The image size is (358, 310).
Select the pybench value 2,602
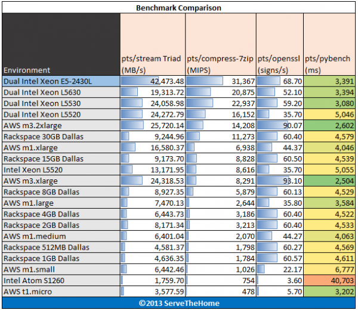[329, 125]
